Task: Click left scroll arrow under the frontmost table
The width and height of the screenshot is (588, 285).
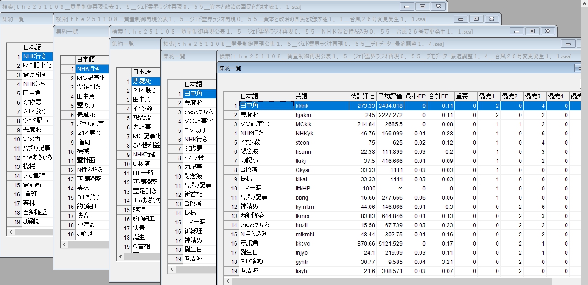Action: click(228, 281)
